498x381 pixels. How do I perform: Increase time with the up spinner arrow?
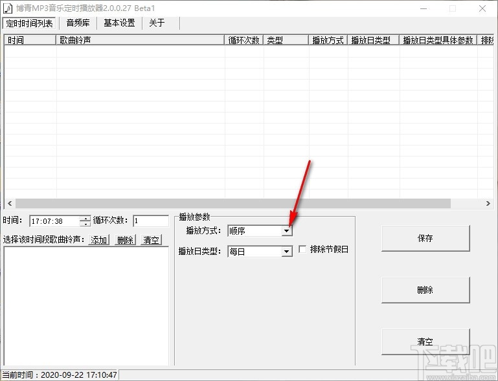85,218
